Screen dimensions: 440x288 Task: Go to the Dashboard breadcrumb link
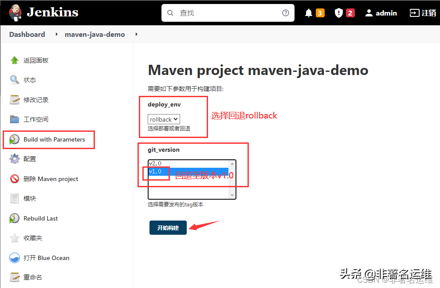click(x=27, y=34)
